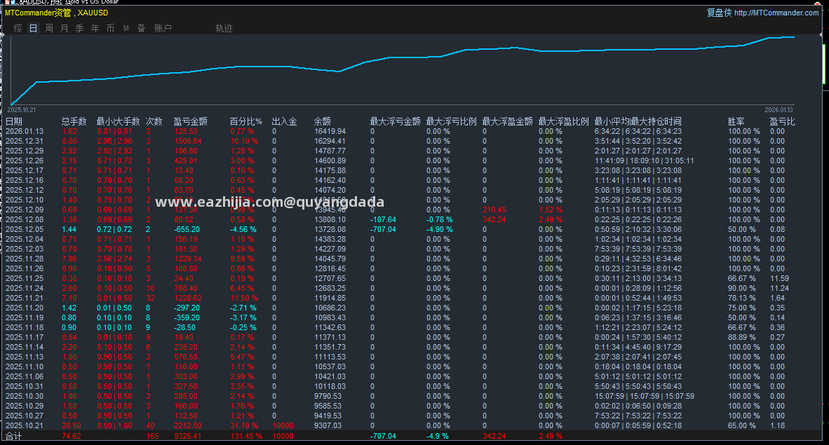829x445 pixels.
Task: Click the 78.13 % win rate cell
Action: coord(742,298)
